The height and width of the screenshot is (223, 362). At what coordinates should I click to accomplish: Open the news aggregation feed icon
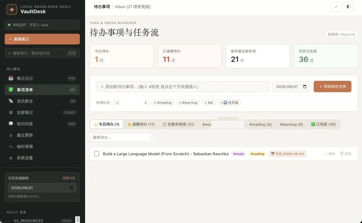(x=11, y=101)
